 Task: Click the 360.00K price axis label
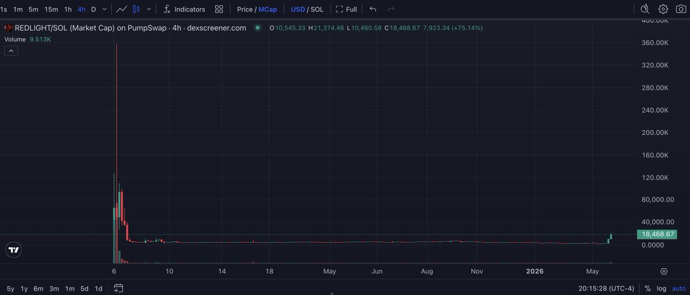(x=655, y=43)
